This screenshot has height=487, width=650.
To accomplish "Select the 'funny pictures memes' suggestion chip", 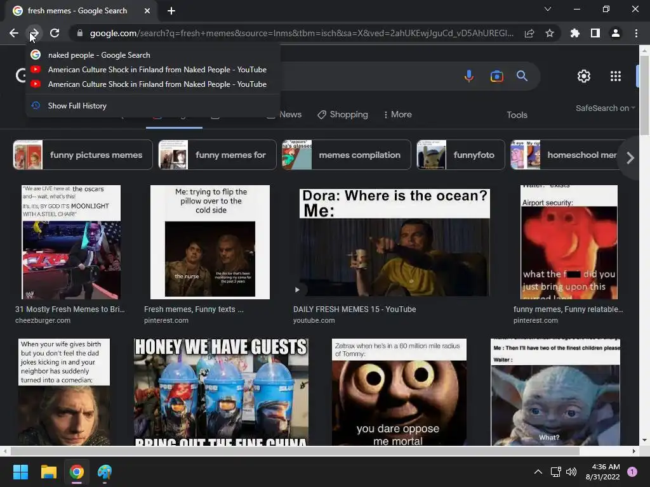I will [x=83, y=155].
